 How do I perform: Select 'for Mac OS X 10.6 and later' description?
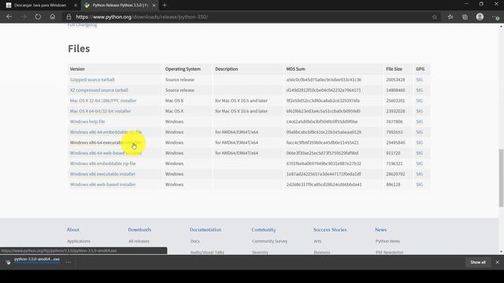[242, 111]
